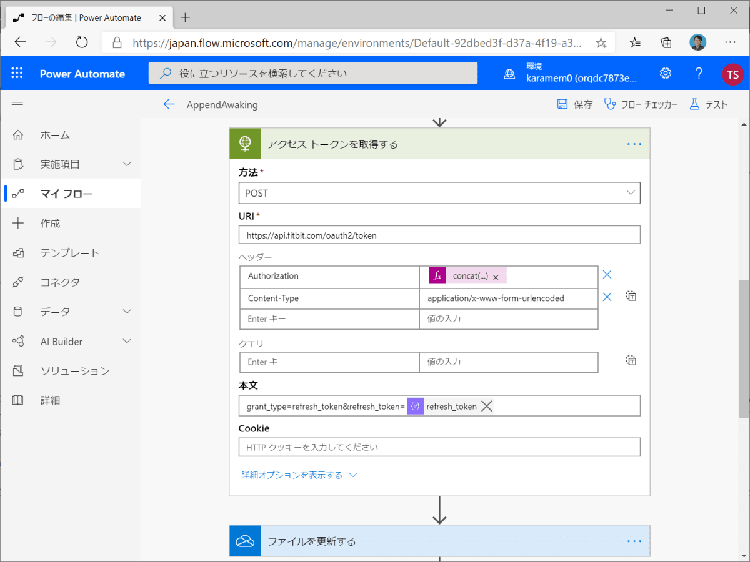Save the flow

coord(575,104)
